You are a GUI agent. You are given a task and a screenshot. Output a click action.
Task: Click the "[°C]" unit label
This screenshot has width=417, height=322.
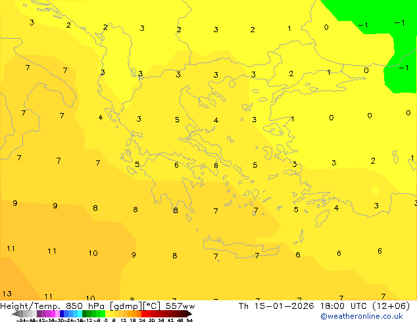pos(152,306)
